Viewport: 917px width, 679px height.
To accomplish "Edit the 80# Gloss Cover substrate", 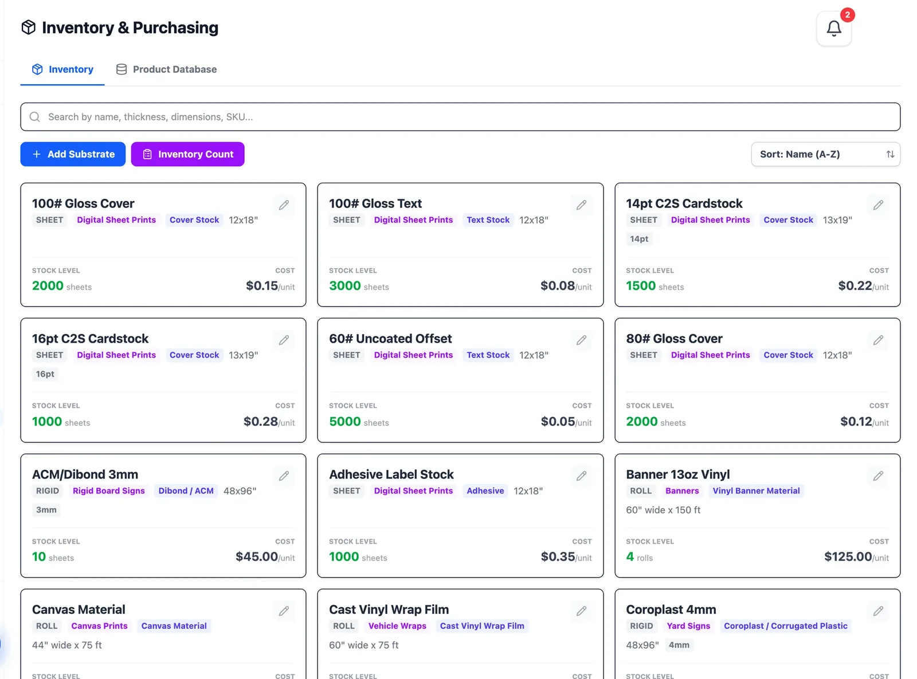I will (878, 340).
